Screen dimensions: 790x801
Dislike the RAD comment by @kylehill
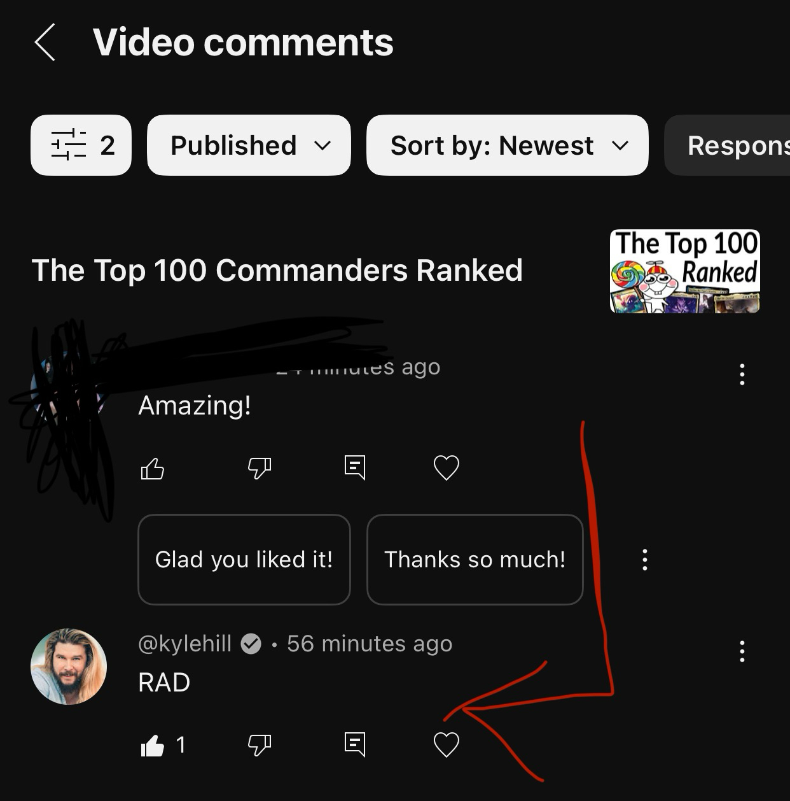point(260,744)
